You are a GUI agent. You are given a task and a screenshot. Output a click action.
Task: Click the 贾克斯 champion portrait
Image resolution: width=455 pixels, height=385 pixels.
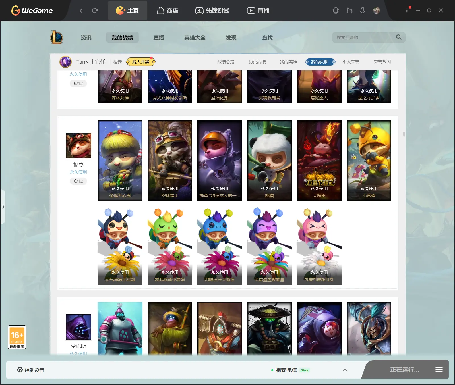78,327
